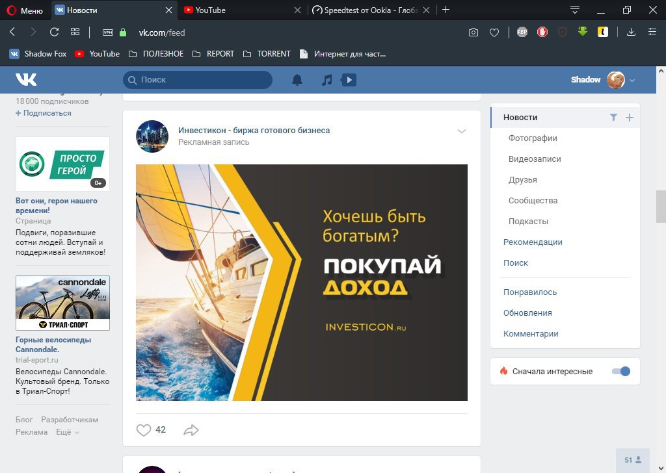Click the Поиск search field
The height and width of the screenshot is (473, 666).
pyautogui.click(x=198, y=80)
